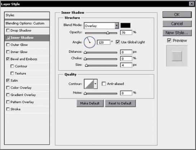The image size is (196, 150).
Task: Toggle Use Global Light checkbox
Action: (x=118, y=42)
